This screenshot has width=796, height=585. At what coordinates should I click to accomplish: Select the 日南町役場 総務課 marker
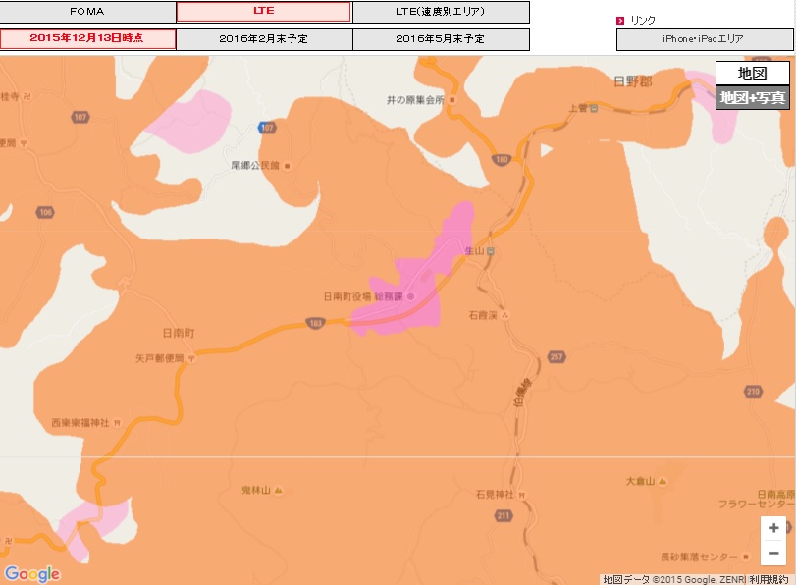411,296
